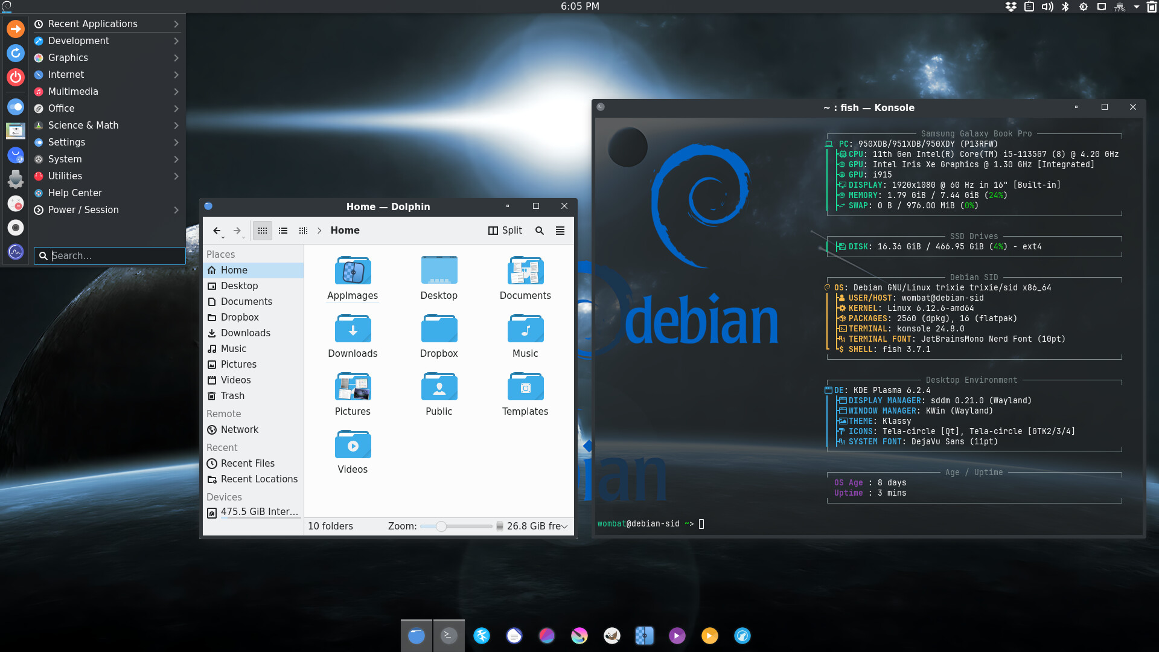Open Dolphin hamburger menu
Image resolution: width=1159 pixels, height=652 pixels.
click(x=560, y=231)
